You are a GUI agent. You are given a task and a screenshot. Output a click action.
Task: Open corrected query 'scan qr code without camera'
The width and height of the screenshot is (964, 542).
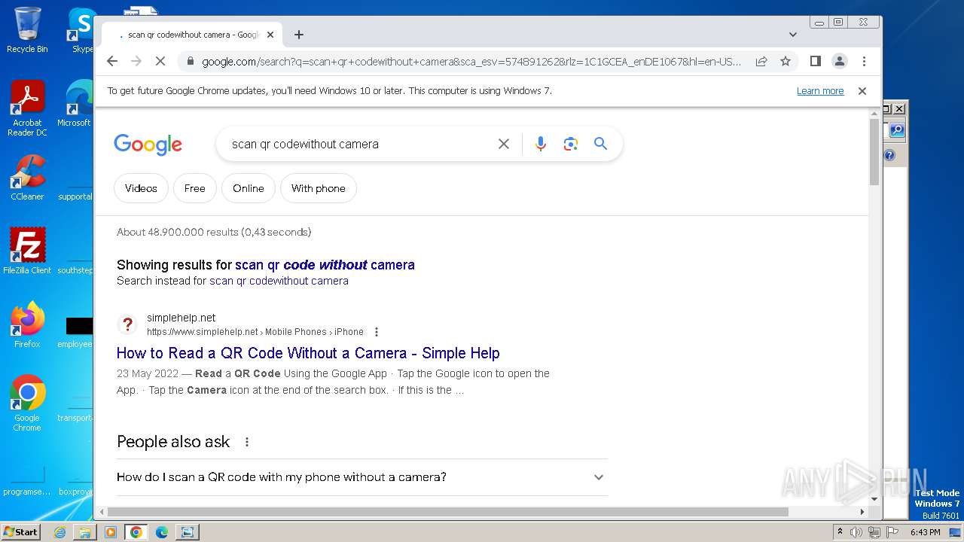[325, 265]
